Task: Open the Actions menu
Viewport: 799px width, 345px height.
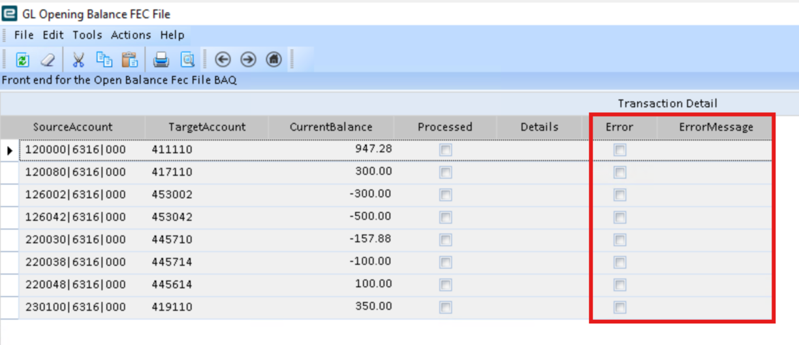Action: point(131,35)
